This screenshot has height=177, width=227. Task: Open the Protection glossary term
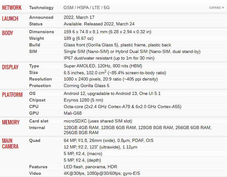tap(40, 86)
